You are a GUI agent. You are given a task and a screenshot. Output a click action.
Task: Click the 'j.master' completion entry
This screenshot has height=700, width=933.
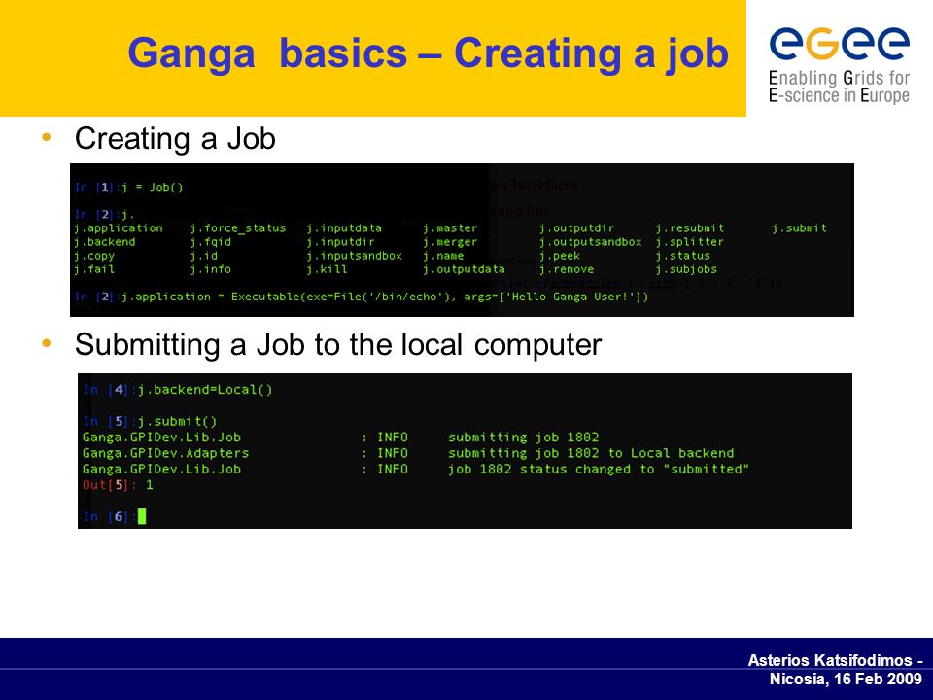tap(450, 227)
